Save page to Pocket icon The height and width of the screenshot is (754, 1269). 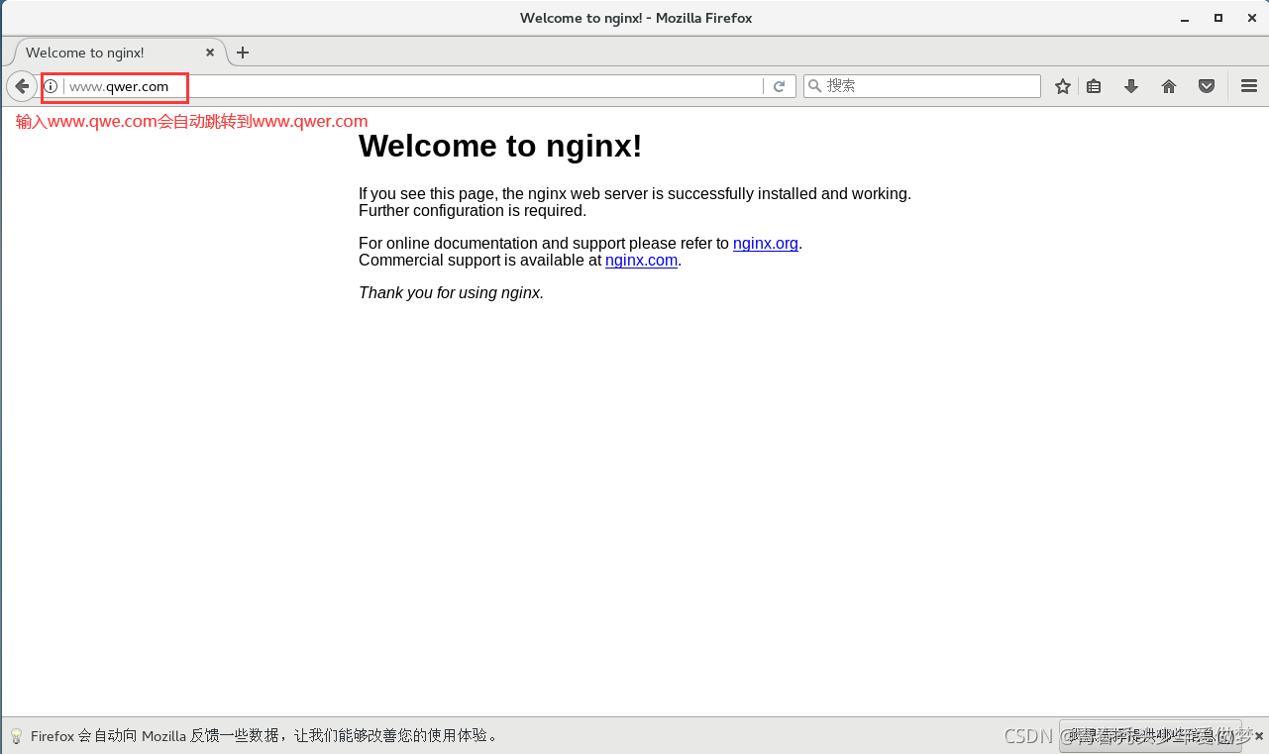tap(1207, 86)
